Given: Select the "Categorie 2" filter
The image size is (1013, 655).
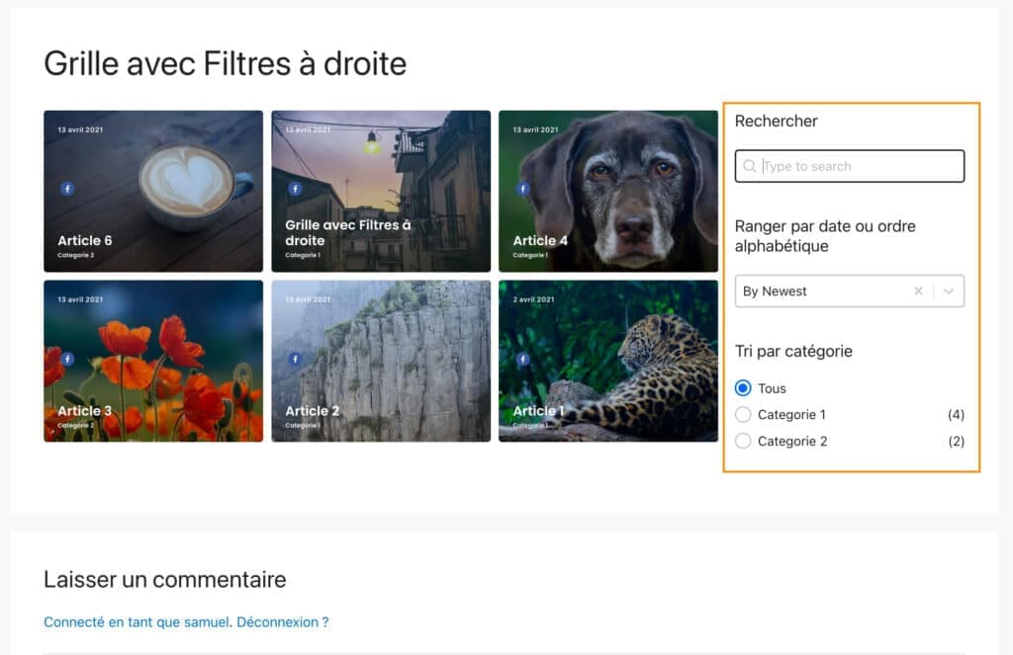Looking at the screenshot, I should [x=743, y=441].
